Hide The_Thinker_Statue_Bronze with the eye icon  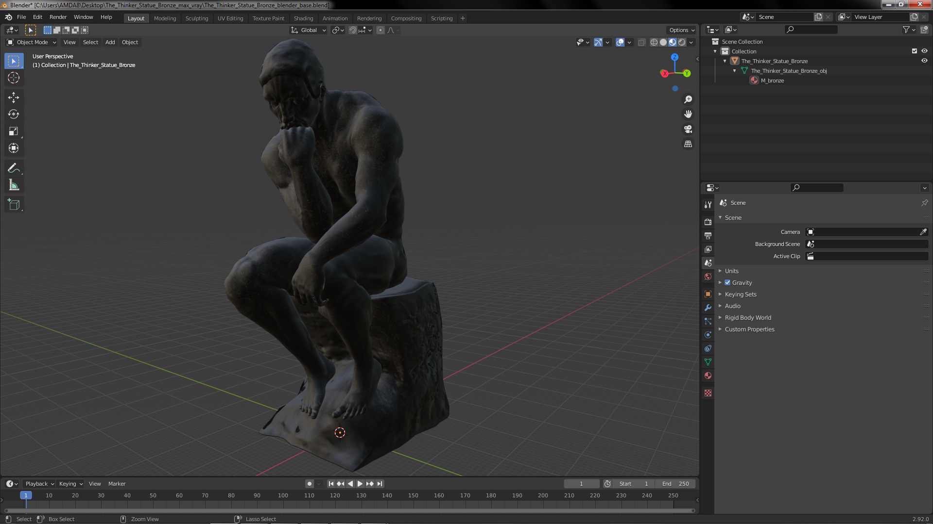[x=924, y=61]
